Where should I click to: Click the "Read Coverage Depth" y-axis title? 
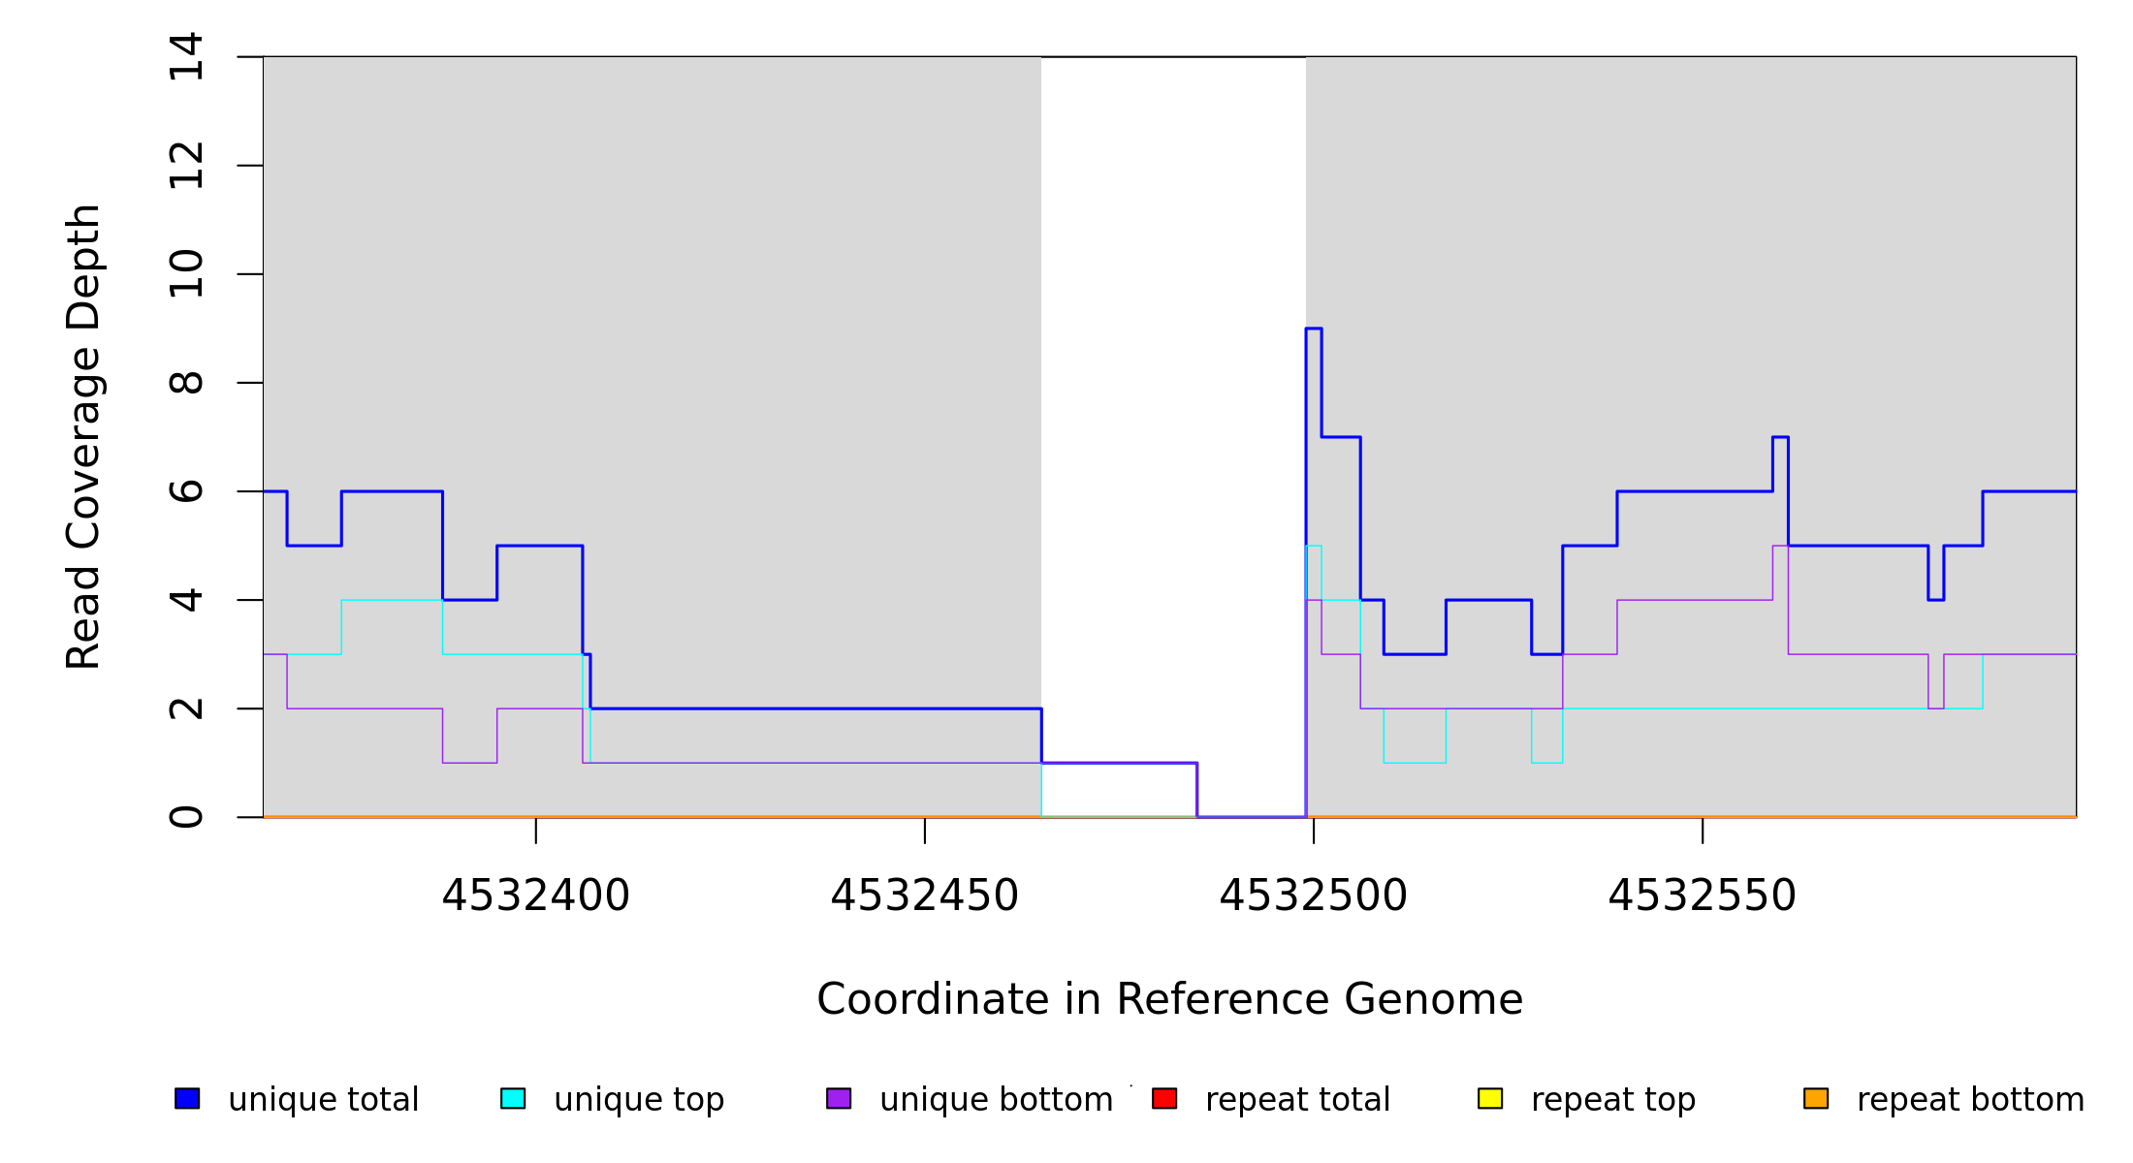click(83, 436)
